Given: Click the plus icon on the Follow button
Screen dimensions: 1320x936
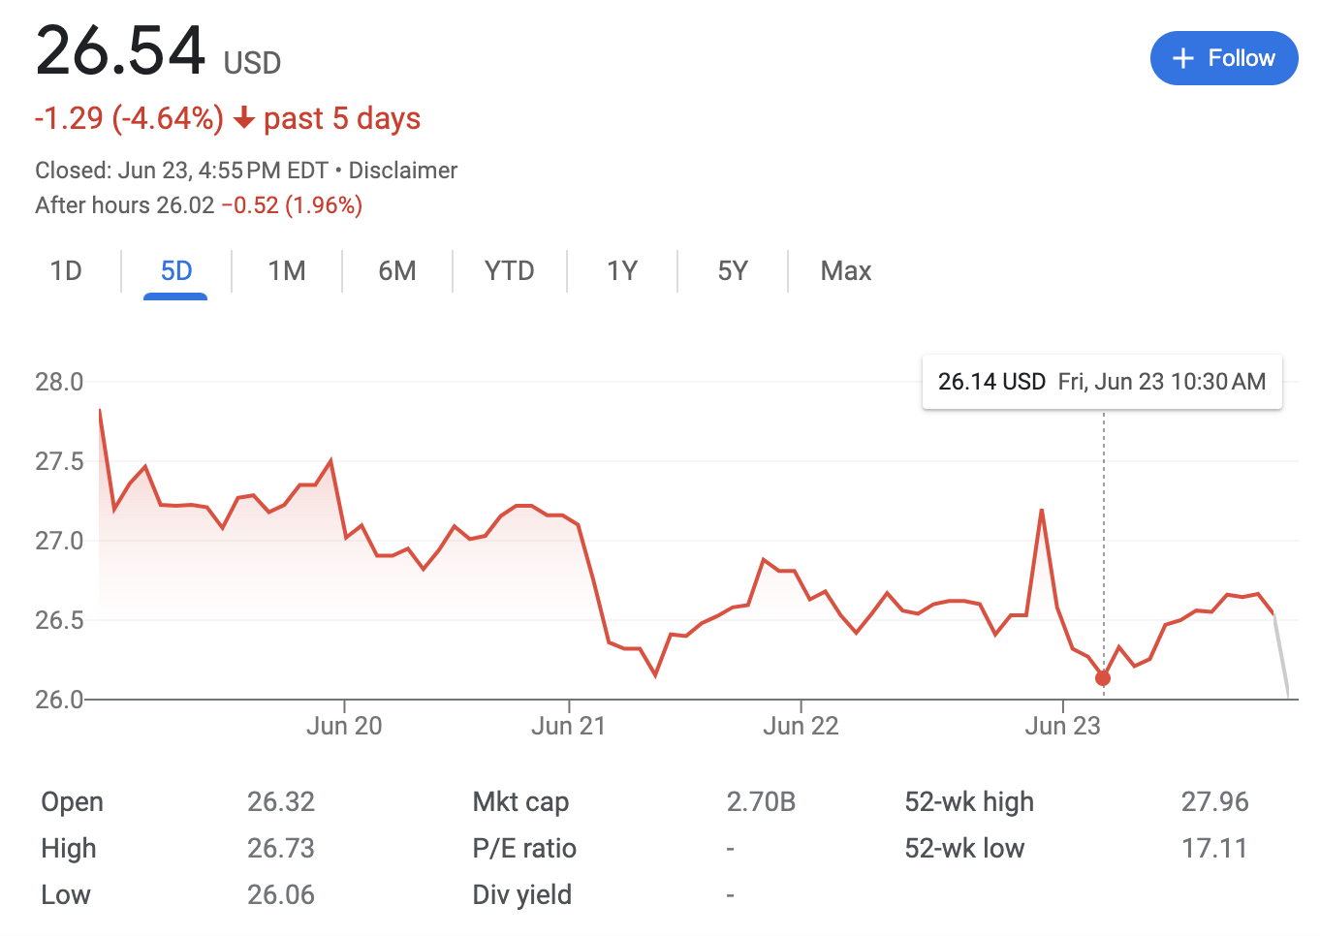Looking at the screenshot, I should pyautogui.click(x=1183, y=58).
